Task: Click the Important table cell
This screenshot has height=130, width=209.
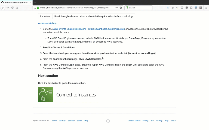Action: [45, 17]
